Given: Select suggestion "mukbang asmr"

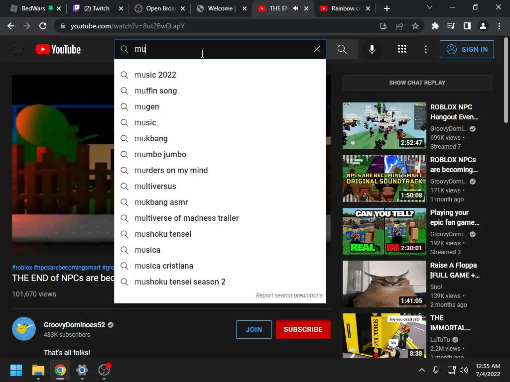Looking at the screenshot, I should [220, 202].
